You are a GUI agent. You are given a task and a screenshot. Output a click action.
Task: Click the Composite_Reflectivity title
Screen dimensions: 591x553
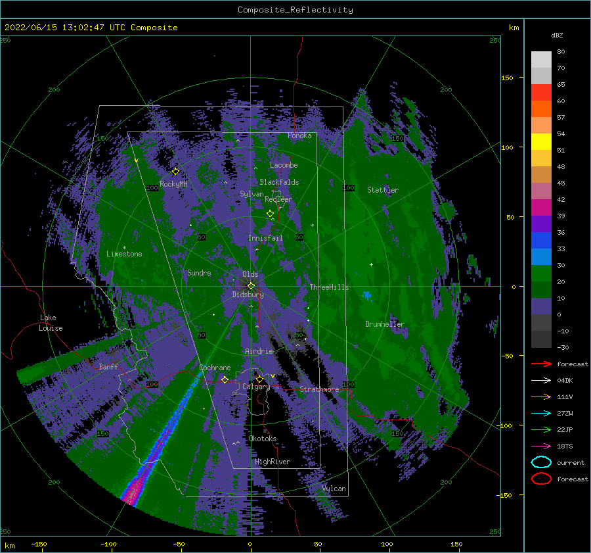tap(295, 10)
